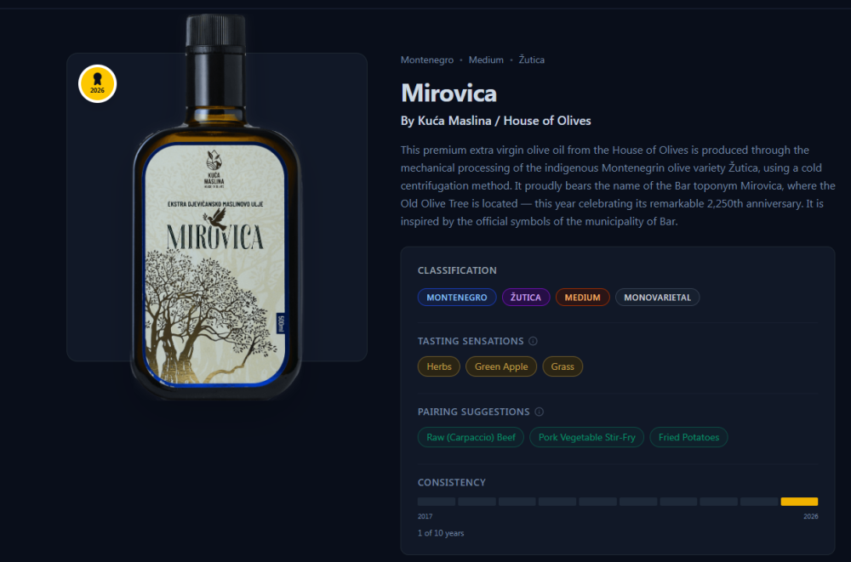Viewport: 851px width, 562px height.
Task: Select the ŽUTICA classification tag
Action: click(526, 298)
